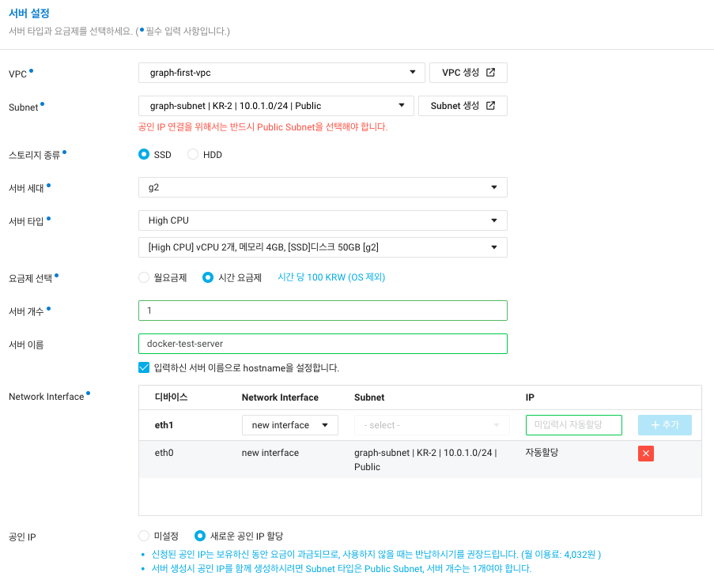Screen dimensions: 714x580
Task: Choose 시간 요금제 hourly billing option
Action: [208, 277]
